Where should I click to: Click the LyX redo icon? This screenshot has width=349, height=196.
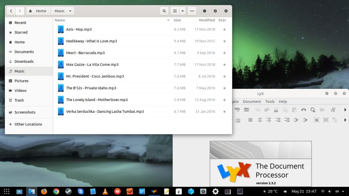click(x=267, y=110)
